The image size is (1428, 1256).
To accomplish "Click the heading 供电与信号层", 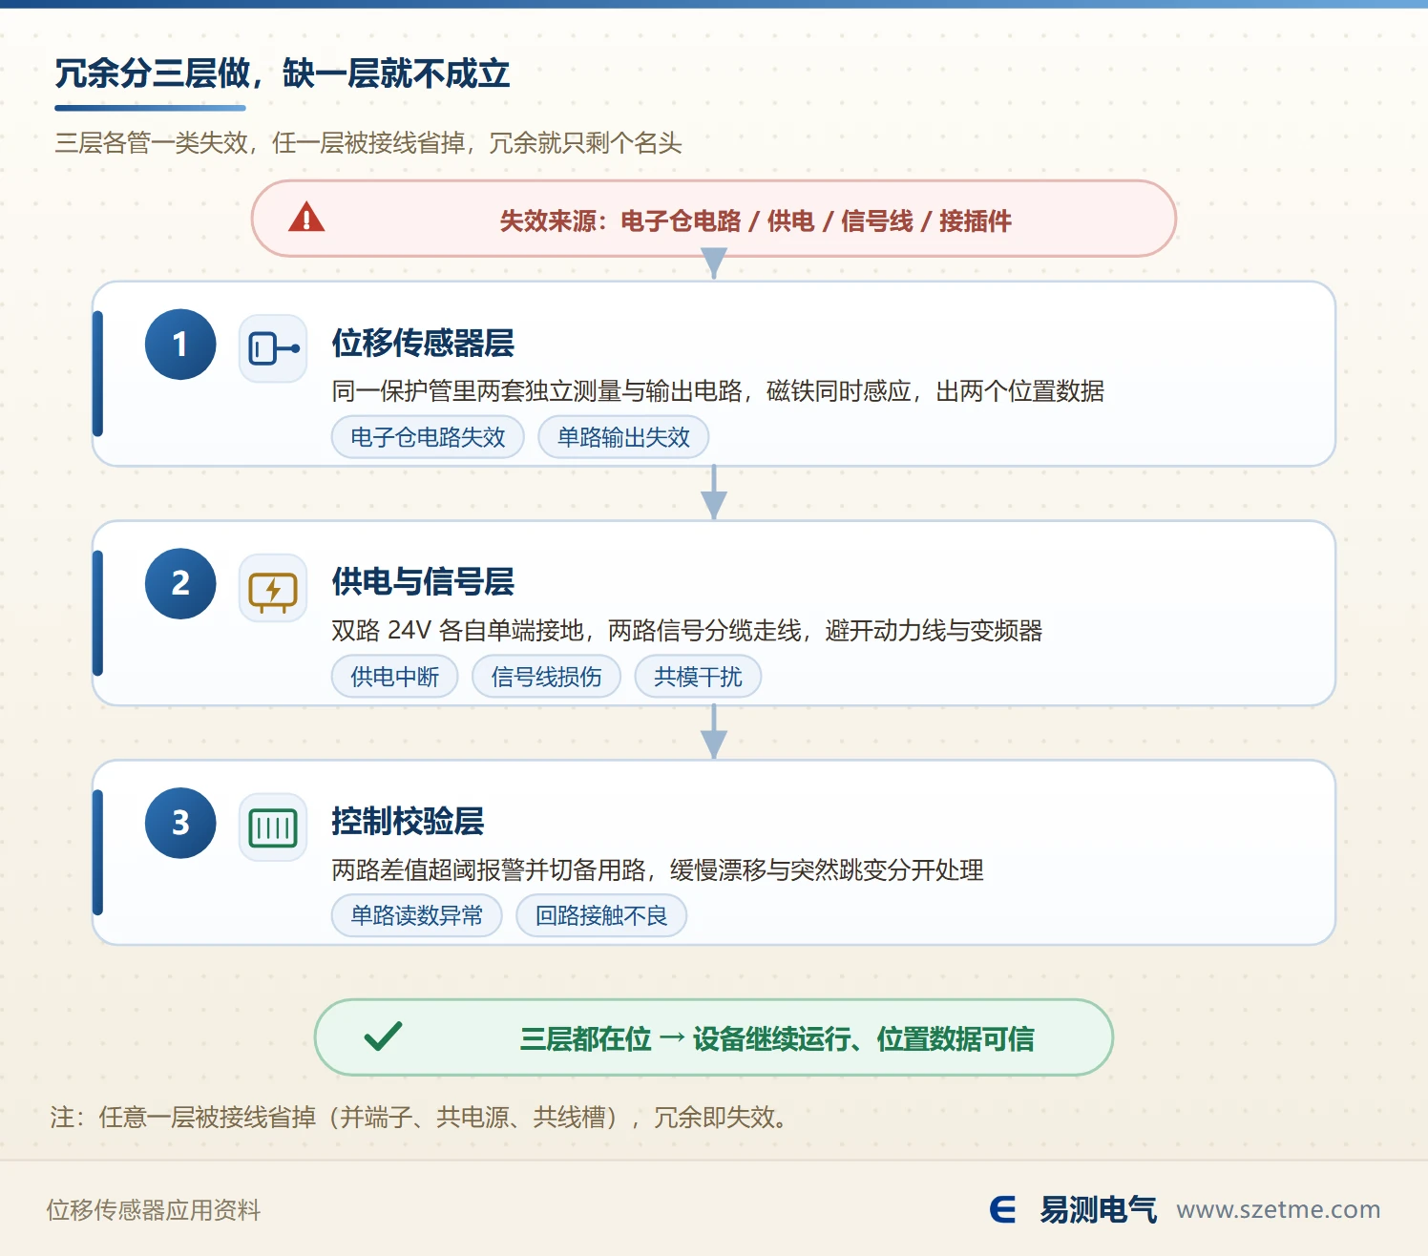I will (423, 582).
